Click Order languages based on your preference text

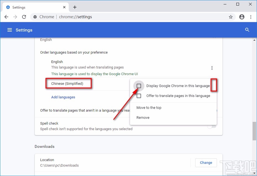pos(74,52)
